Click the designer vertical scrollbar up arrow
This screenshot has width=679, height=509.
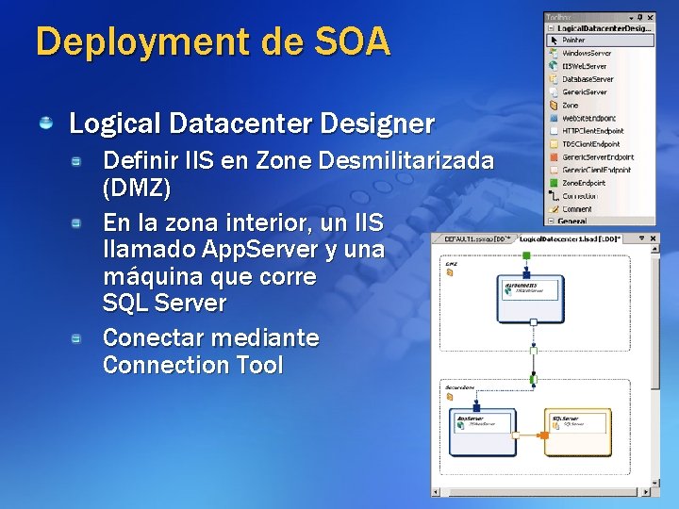(x=654, y=249)
